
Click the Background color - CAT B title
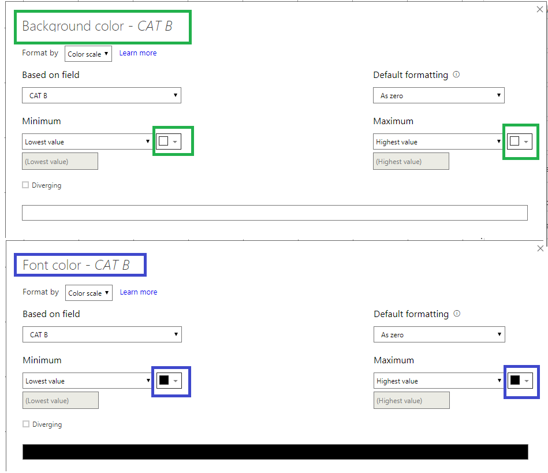click(x=98, y=26)
